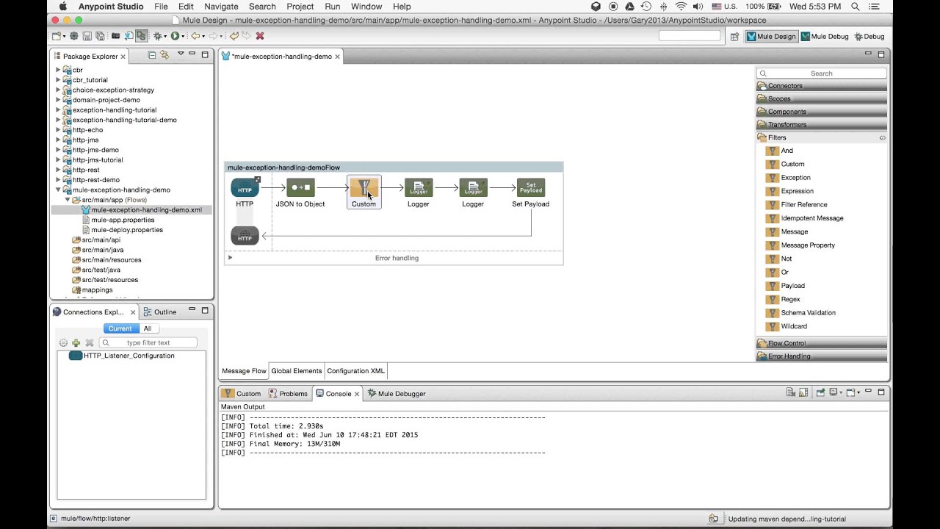Click the Spotlight search icon in menu bar

click(x=856, y=7)
